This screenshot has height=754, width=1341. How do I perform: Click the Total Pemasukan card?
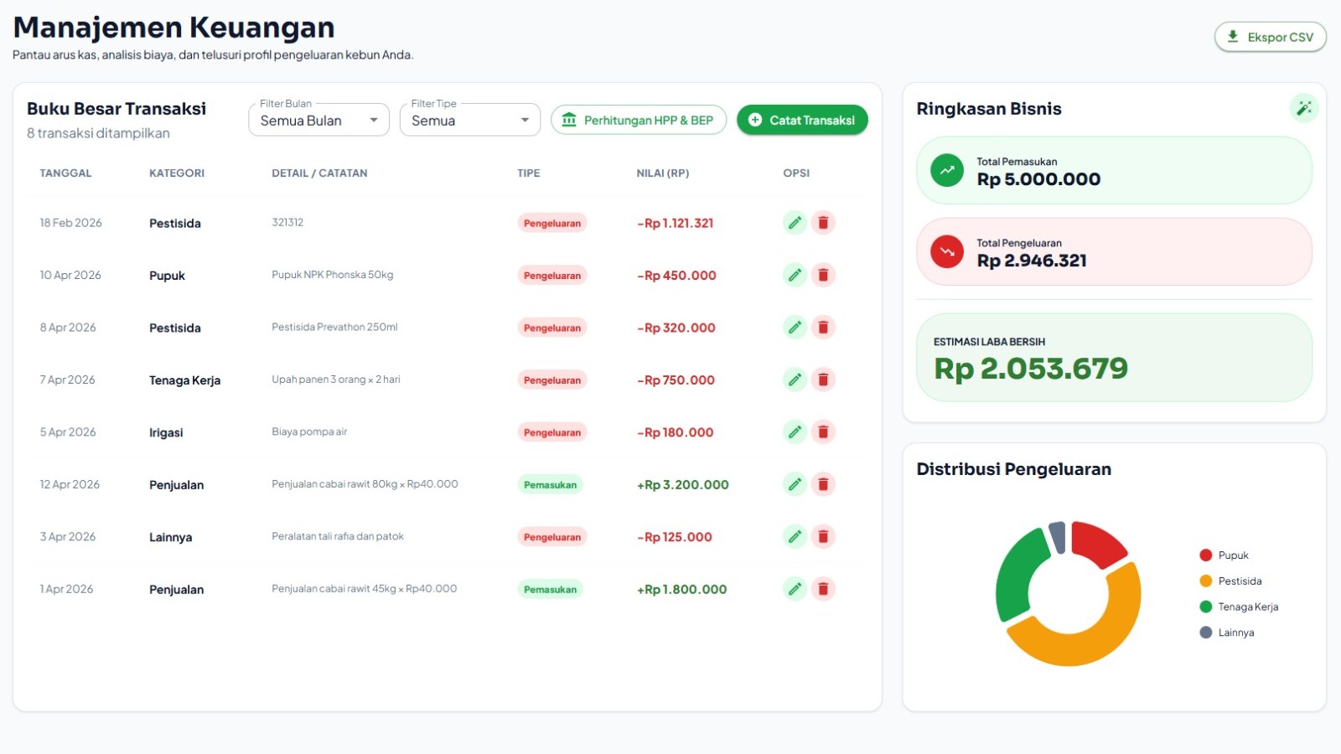(1114, 170)
